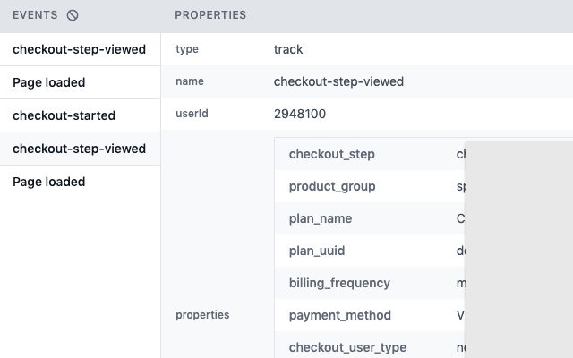573x358 pixels.
Task: Click the product_group key
Action: (332, 186)
